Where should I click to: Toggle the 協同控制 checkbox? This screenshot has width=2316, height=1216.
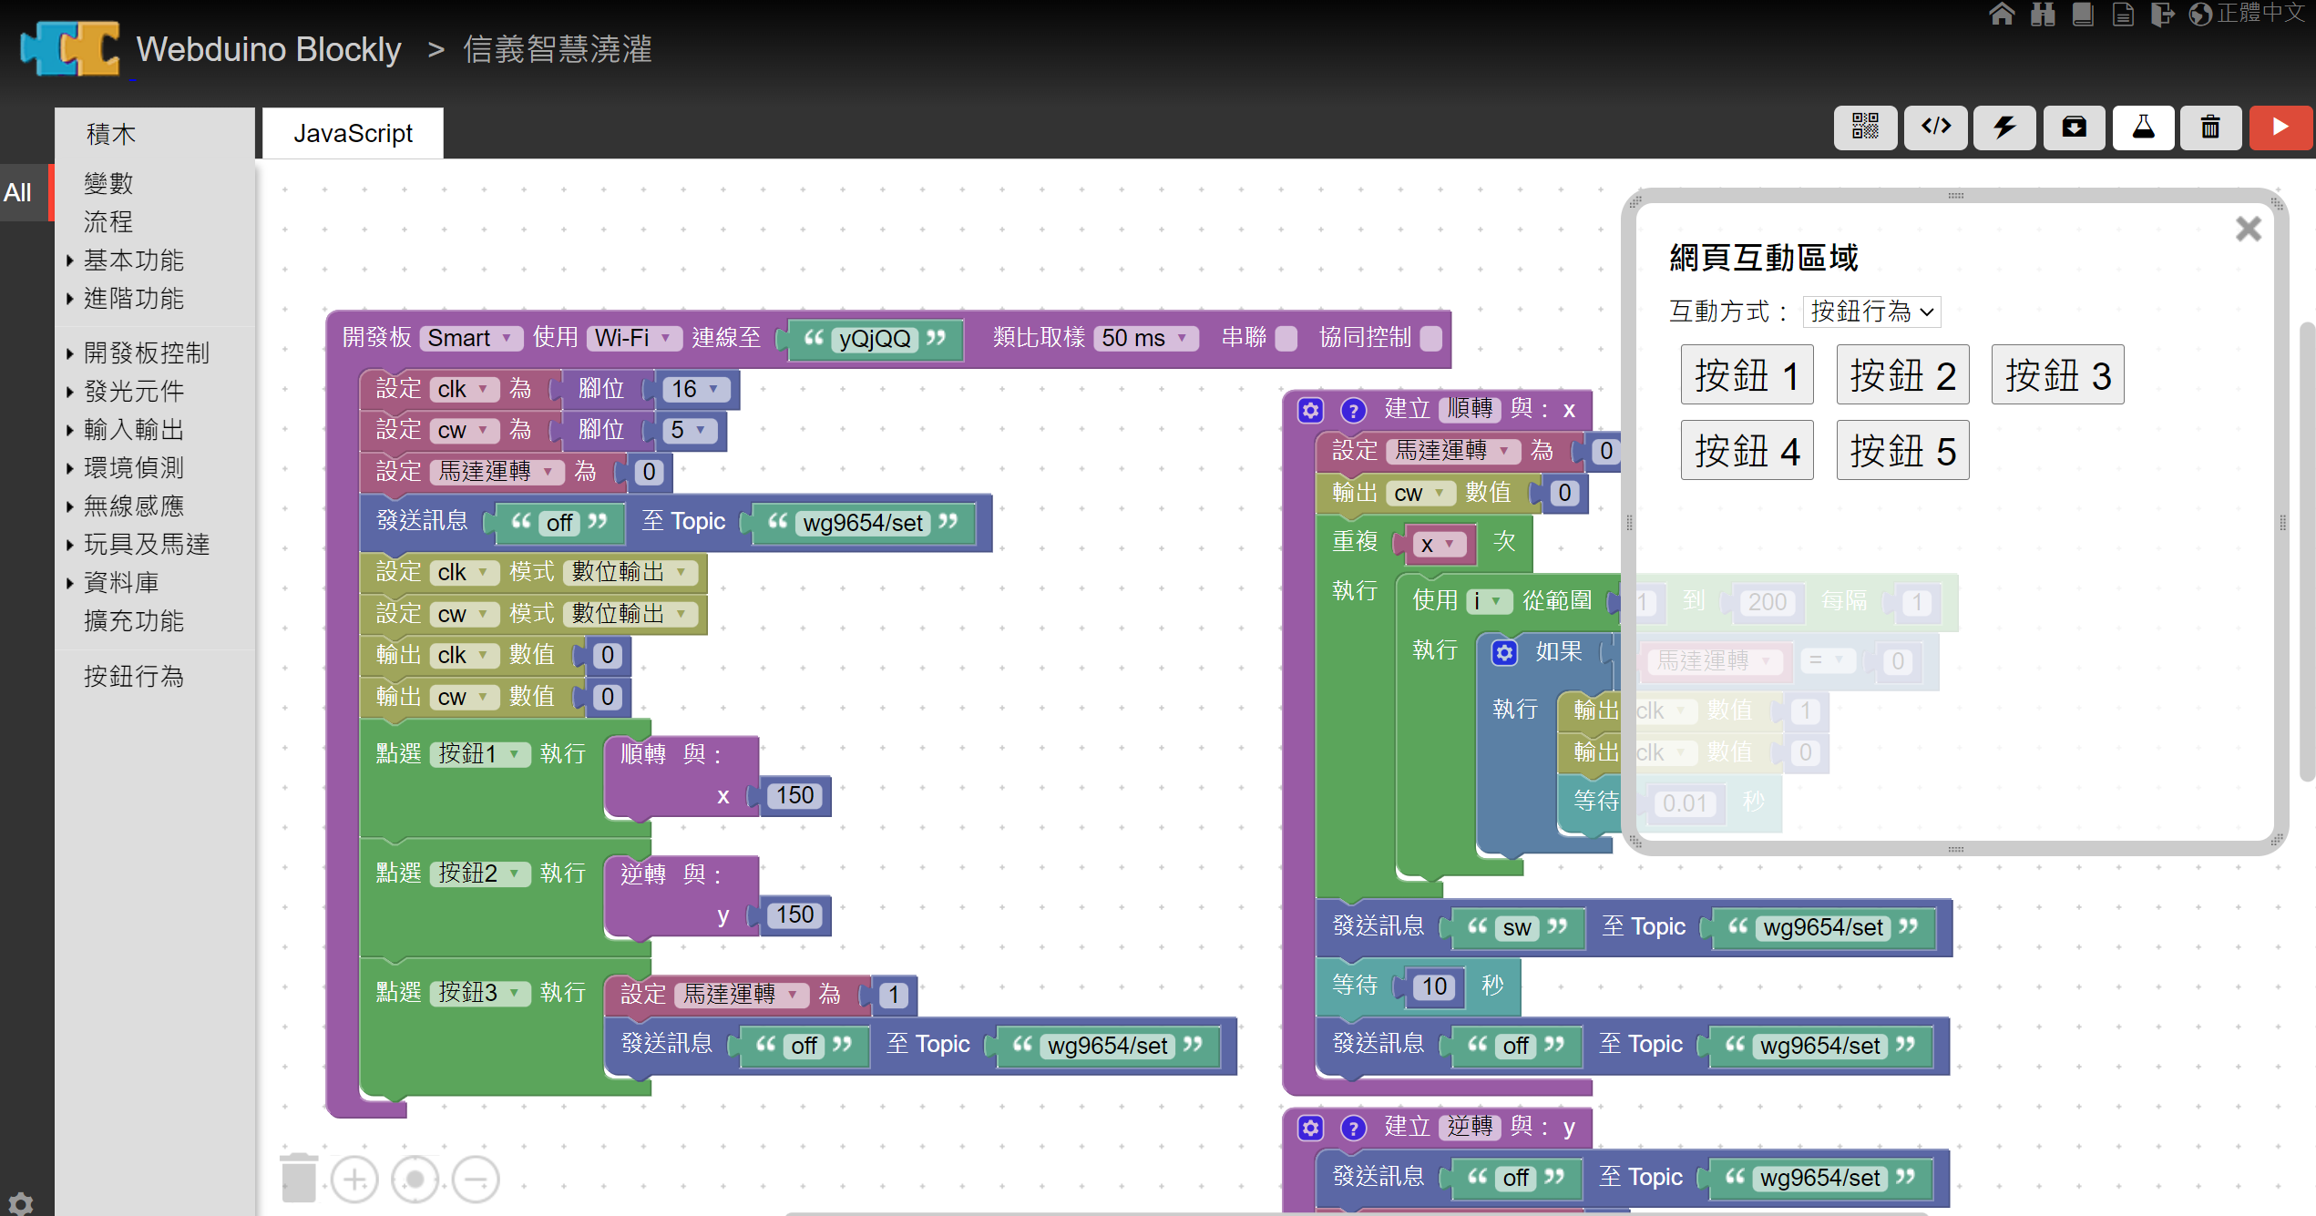(1430, 339)
